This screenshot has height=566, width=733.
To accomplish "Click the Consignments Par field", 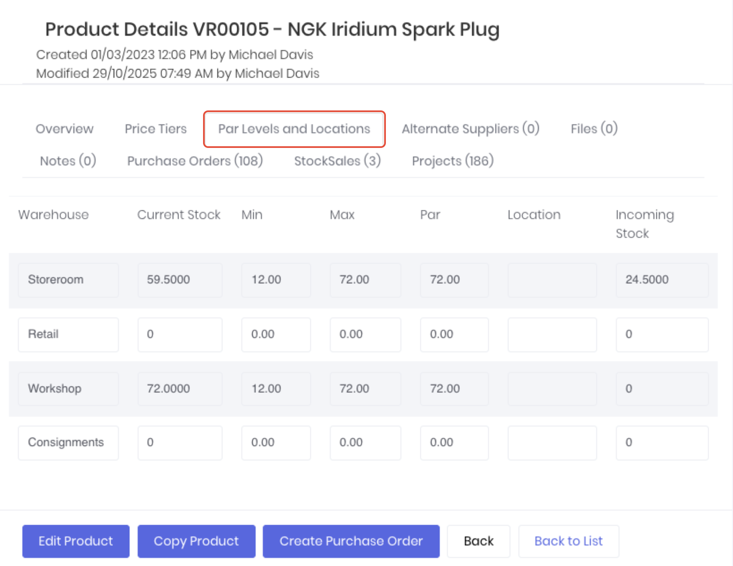I will click(x=455, y=443).
